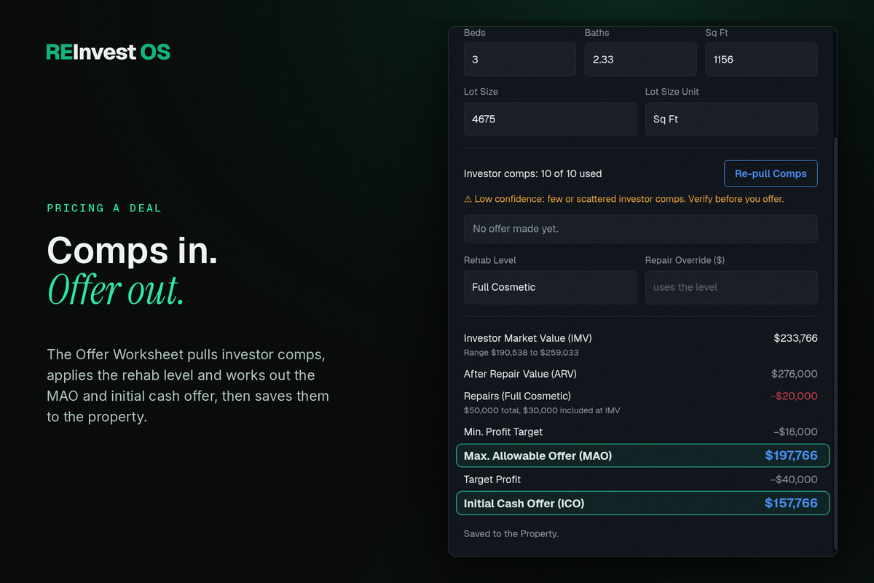This screenshot has width=874, height=583.
Task: Click the No offer made yet field
Action: point(641,229)
